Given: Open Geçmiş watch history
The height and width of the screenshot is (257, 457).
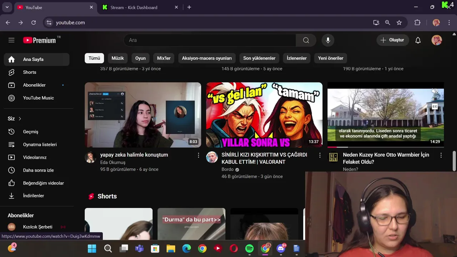Looking at the screenshot, I should pyautogui.click(x=37, y=132).
